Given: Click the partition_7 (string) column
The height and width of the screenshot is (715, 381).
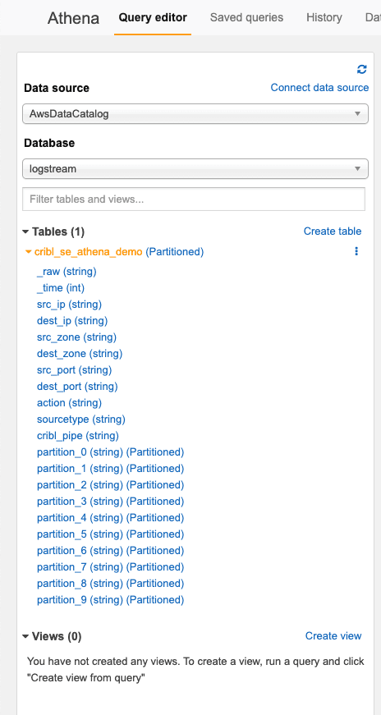Looking at the screenshot, I should (110, 567).
